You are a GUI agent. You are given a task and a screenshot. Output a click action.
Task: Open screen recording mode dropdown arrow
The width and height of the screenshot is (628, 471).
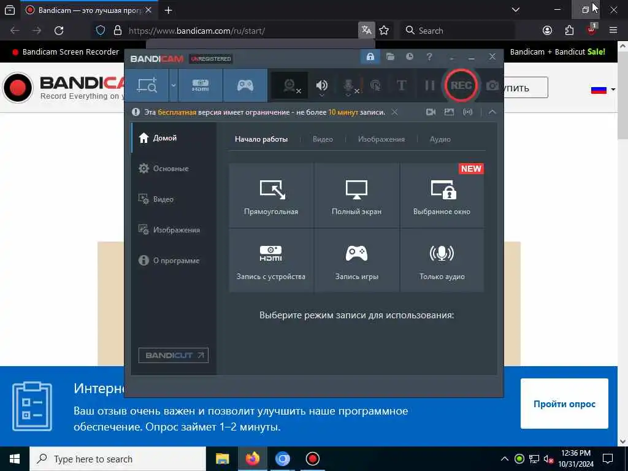pos(174,85)
